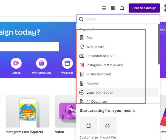
Task: Select A4 Document option
Action: pos(118,101)
